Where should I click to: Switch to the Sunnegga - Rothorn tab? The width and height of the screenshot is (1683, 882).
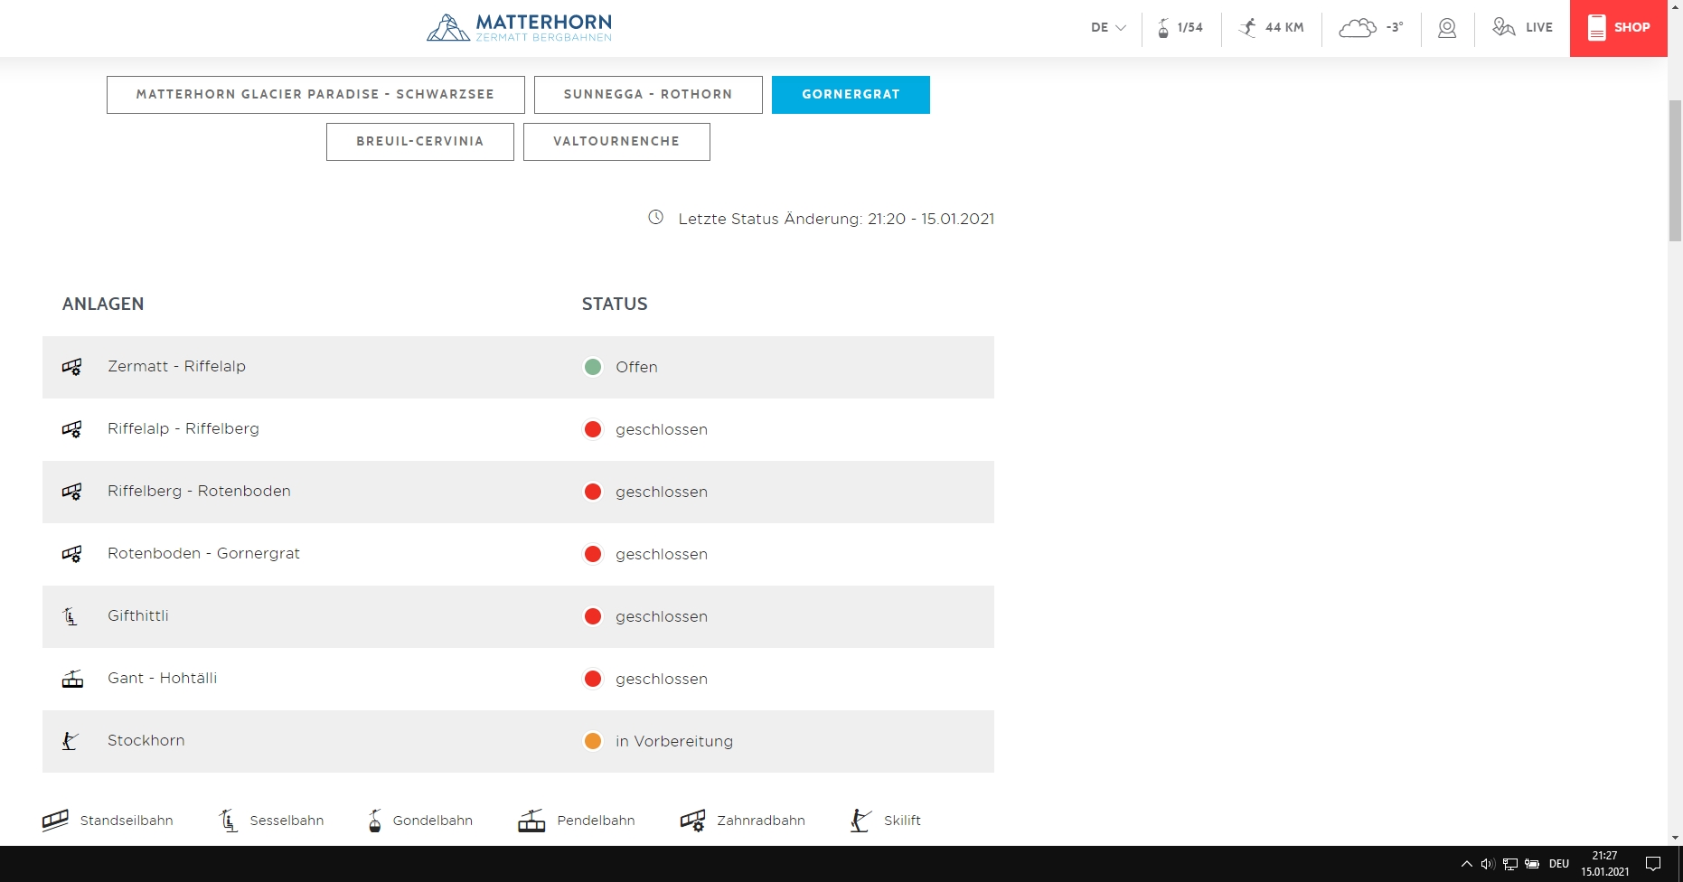coord(648,95)
